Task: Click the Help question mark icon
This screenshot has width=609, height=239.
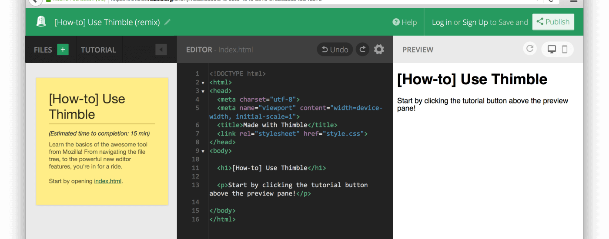Action: tap(396, 22)
